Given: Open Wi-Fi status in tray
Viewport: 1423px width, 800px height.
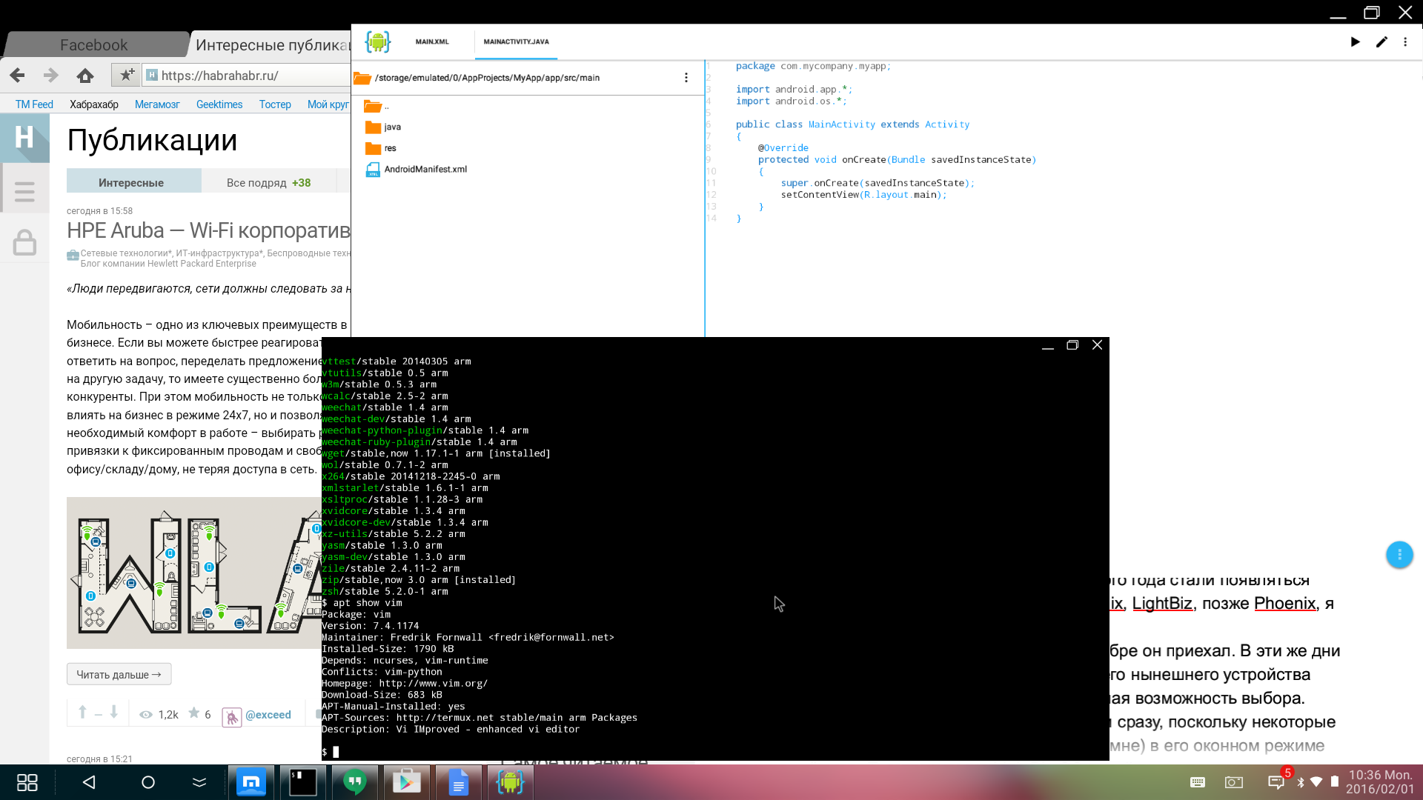Looking at the screenshot, I should pos(1317,781).
